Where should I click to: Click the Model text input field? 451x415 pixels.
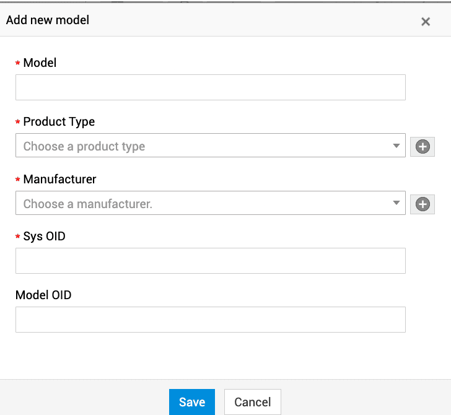pyautogui.click(x=210, y=87)
